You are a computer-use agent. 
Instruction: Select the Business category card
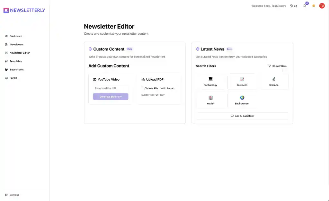point(242,82)
